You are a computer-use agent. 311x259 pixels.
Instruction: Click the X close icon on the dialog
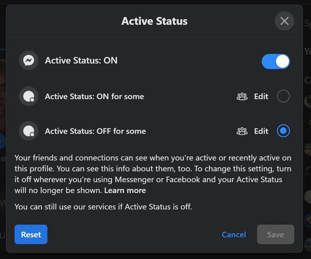pos(284,21)
